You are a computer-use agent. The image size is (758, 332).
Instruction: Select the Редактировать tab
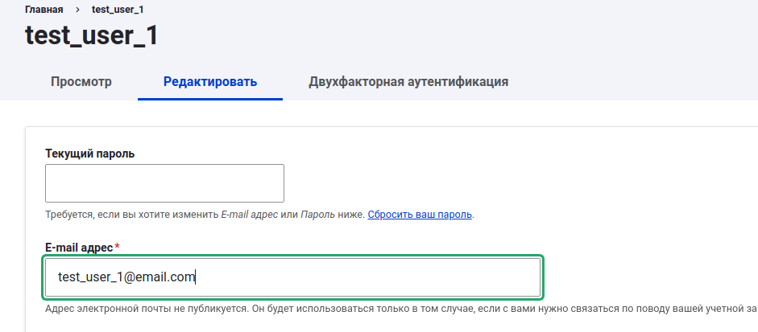pyautogui.click(x=209, y=82)
